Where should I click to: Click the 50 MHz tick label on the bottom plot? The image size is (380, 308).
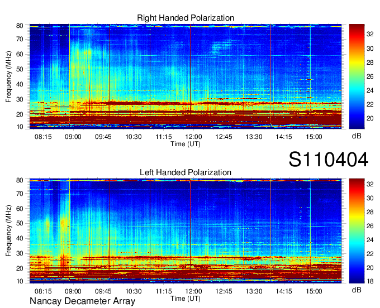click(20, 223)
